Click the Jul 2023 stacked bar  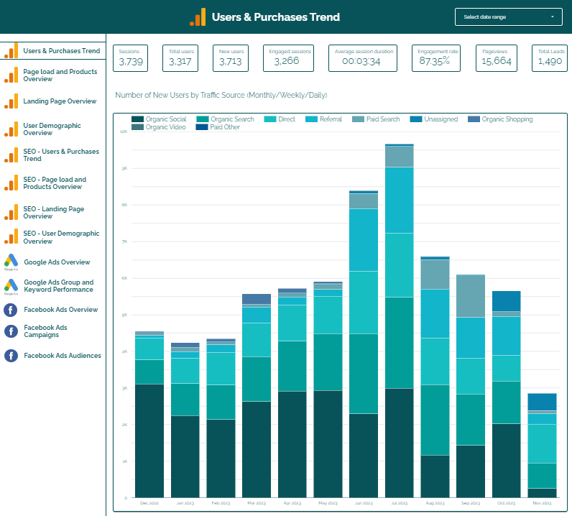399,321
